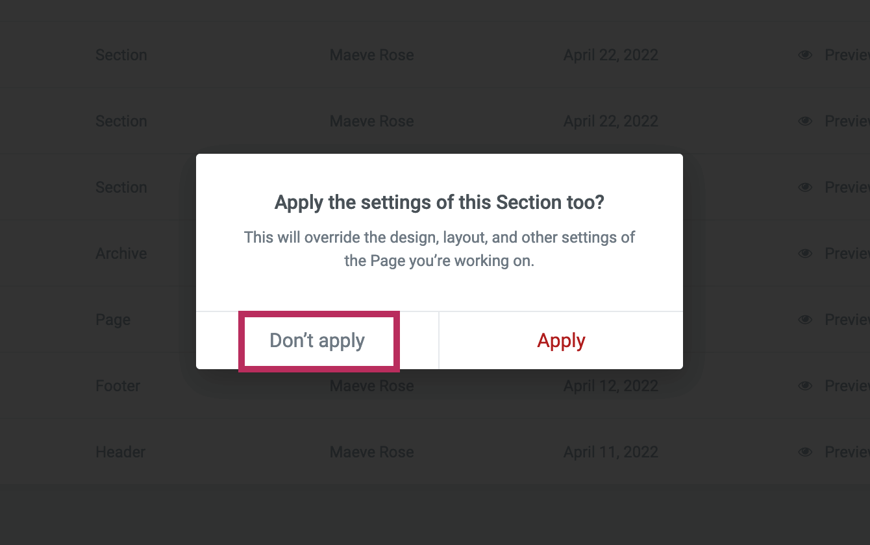Click the April 12, 2022 date
This screenshot has height=545, width=870.
pyautogui.click(x=610, y=386)
